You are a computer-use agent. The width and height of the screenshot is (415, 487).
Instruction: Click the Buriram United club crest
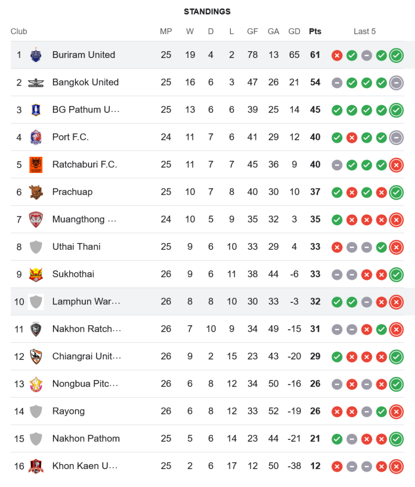point(36,55)
